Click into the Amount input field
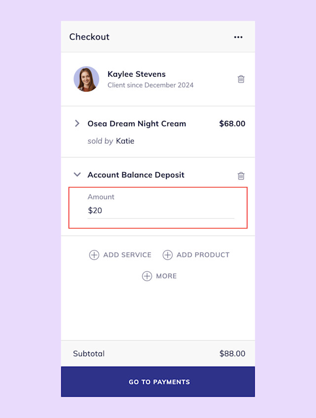Image resolution: width=316 pixels, height=418 pixels. pyautogui.click(x=161, y=210)
